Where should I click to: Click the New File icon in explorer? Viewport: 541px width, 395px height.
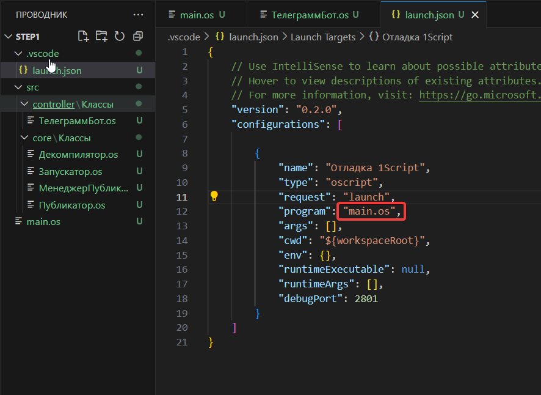pos(83,36)
